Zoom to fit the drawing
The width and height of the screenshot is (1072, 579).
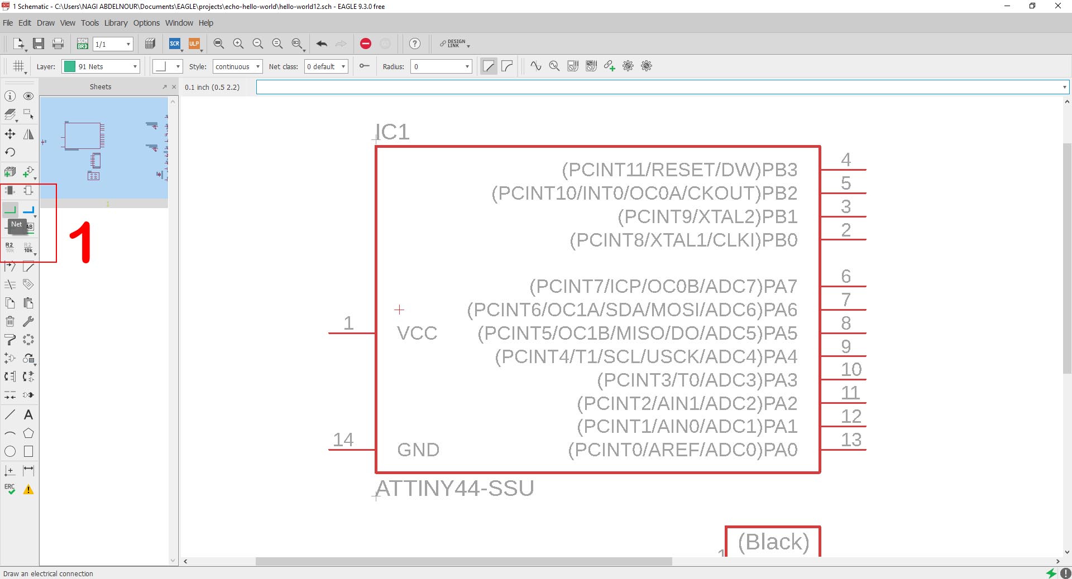click(x=219, y=44)
